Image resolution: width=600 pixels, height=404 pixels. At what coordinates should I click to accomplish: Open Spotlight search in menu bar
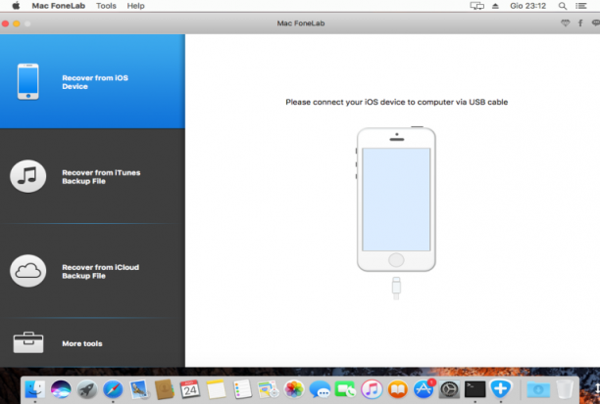(x=562, y=6)
